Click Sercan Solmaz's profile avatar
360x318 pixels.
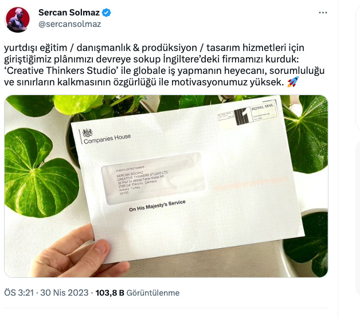point(18,19)
